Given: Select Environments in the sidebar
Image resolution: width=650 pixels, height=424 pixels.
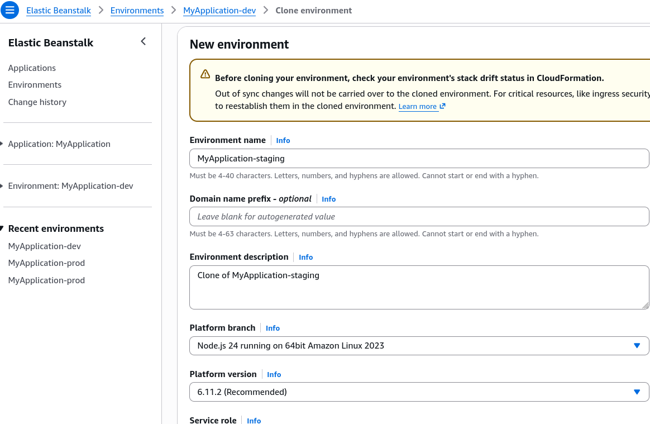Looking at the screenshot, I should click(35, 85).
